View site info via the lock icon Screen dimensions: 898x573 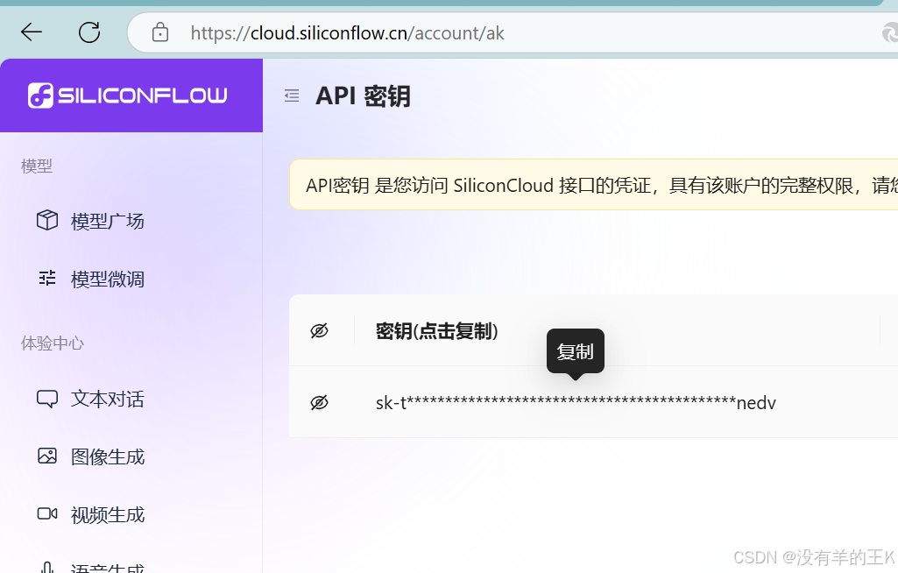coord(160,32)
